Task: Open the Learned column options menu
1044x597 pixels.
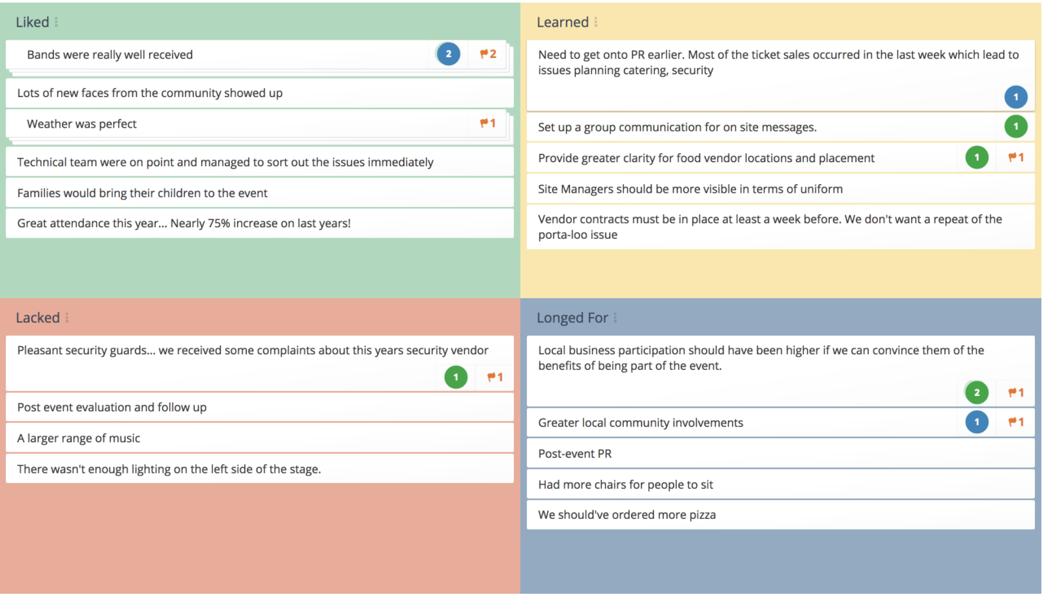Action: [x=596, y=22]
